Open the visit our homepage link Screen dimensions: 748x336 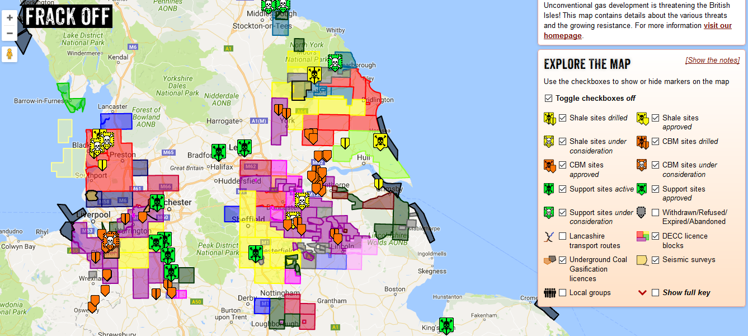pyautogui.click(x=637, y=30)
